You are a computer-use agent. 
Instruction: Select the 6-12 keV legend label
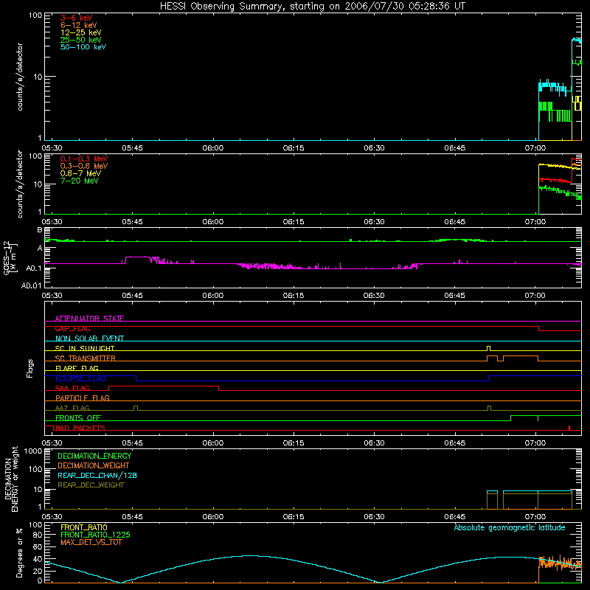click(79, 25)
